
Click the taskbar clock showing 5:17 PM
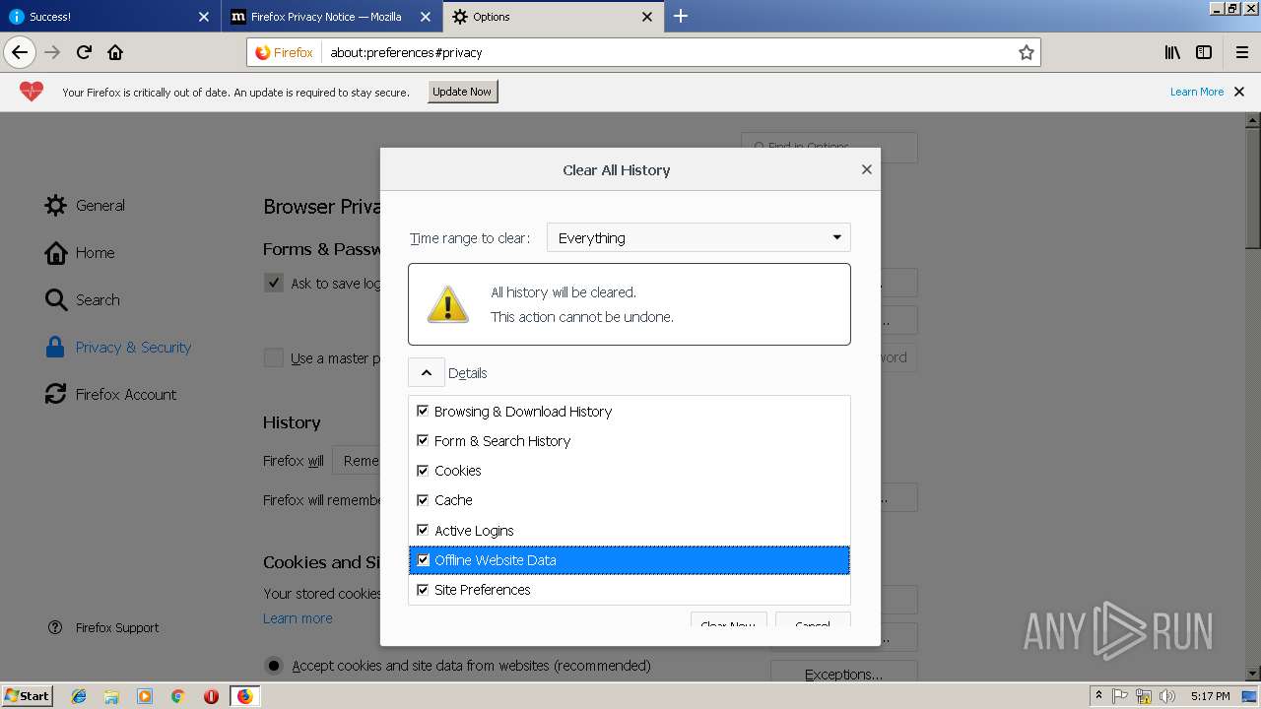coord(1210,696)
